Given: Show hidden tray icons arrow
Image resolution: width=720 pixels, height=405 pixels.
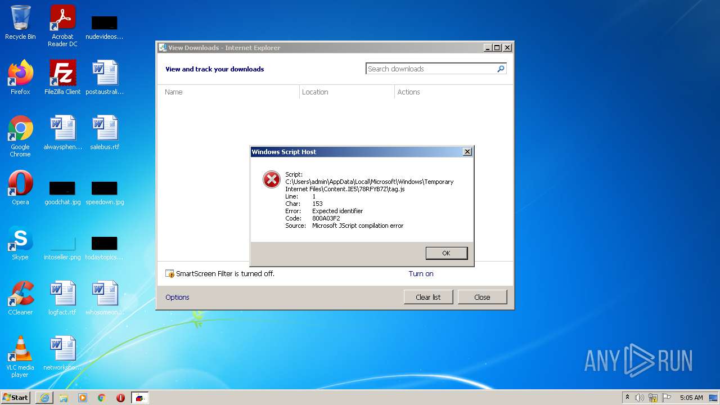Looking at the screenshot, I should pyautogui.click(x=627, y=398).
